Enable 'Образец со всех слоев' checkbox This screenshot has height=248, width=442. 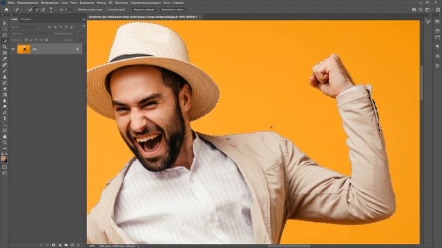(x=75, y=10)
